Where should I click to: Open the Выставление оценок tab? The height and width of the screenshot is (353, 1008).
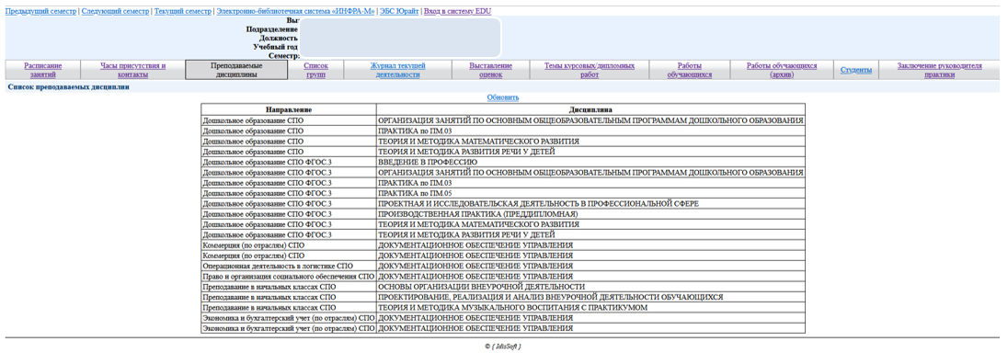(x=491, y=70)
